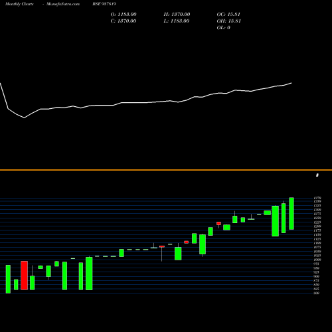Click the 'OH: 15.81' value

[229, 21]
